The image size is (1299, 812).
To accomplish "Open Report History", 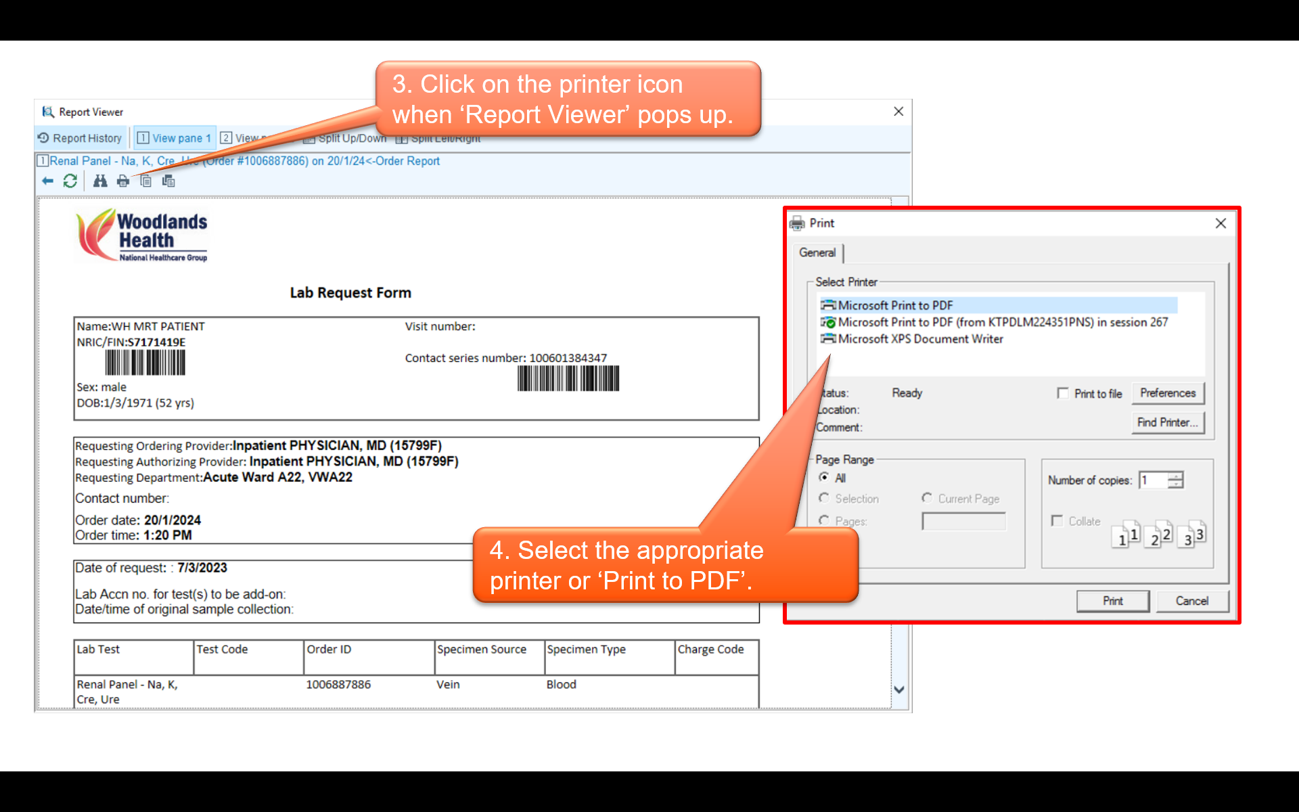I will [80, 138].
